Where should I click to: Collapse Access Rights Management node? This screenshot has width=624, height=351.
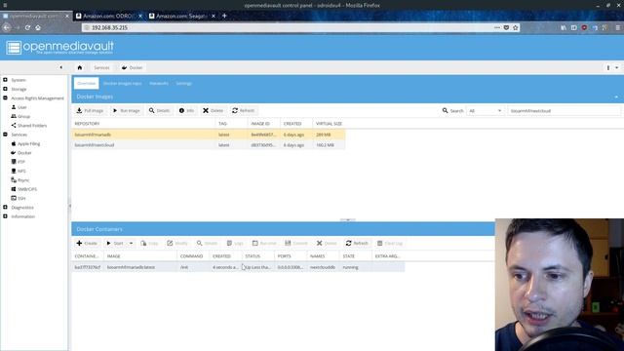(5, 97)
